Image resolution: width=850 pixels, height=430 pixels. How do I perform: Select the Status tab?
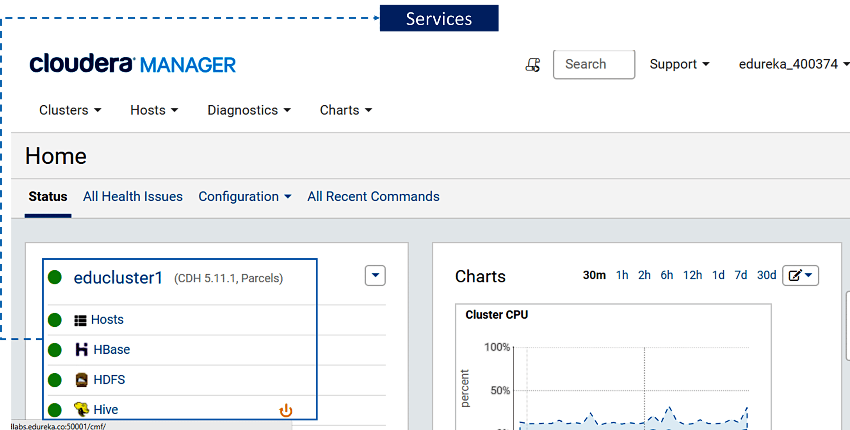[x=48, y=197]
